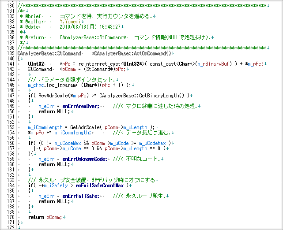The image size is (283, 230).
Task: Click the comment on line 163
Action: coord(91,180)
